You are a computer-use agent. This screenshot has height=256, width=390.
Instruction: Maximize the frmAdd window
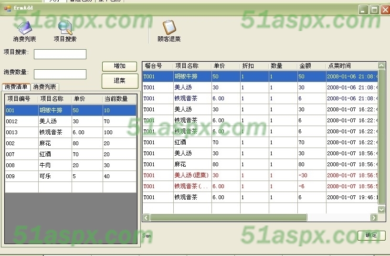tap(374, 10)
